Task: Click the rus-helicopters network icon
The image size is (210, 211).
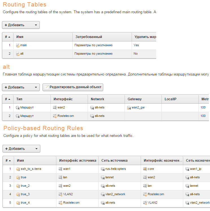Action: [x=103, y=169]
